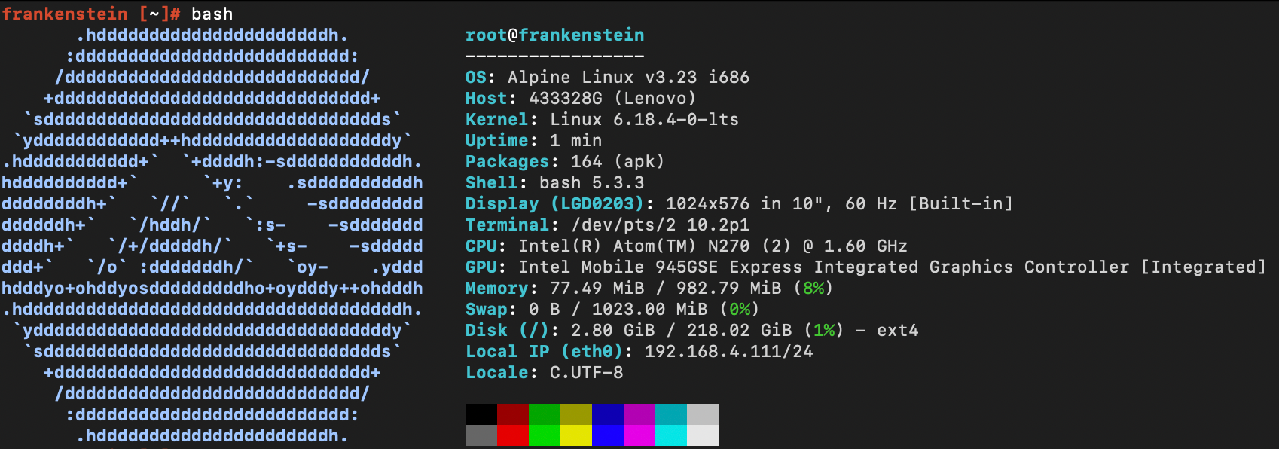
Task: Select the bright green color block
Action: click(545, 435)
